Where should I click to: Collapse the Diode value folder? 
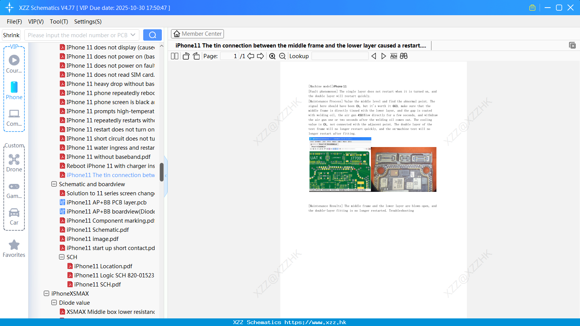point(54,302)
